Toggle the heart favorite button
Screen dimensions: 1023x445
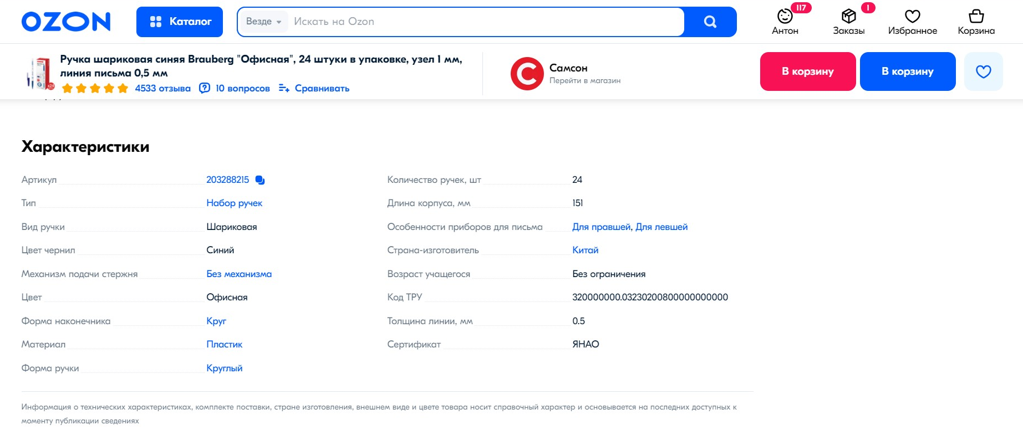[x=983, y=71]
